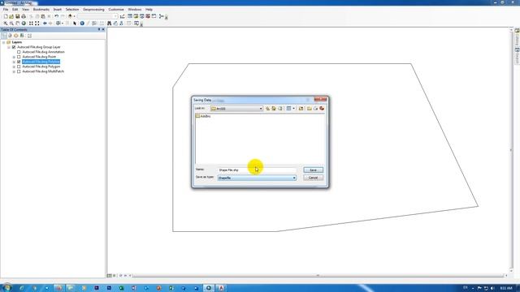Viewport: 520px width, 292px height.
Task: Switch to List By Visibility
Action: pos(16,36)
